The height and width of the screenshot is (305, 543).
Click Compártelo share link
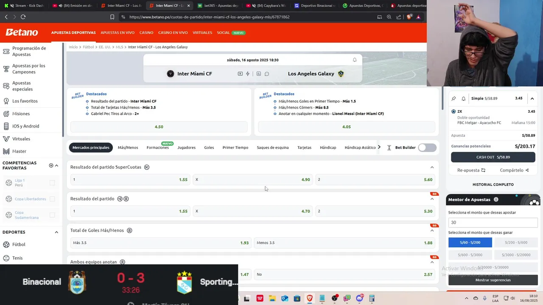(x=514, y=170)
